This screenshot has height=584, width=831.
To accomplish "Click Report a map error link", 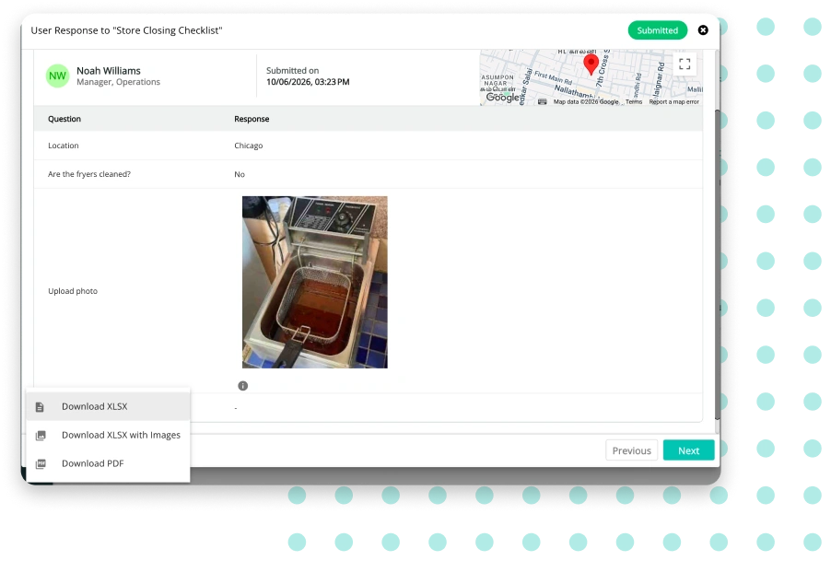I will 673,101.
